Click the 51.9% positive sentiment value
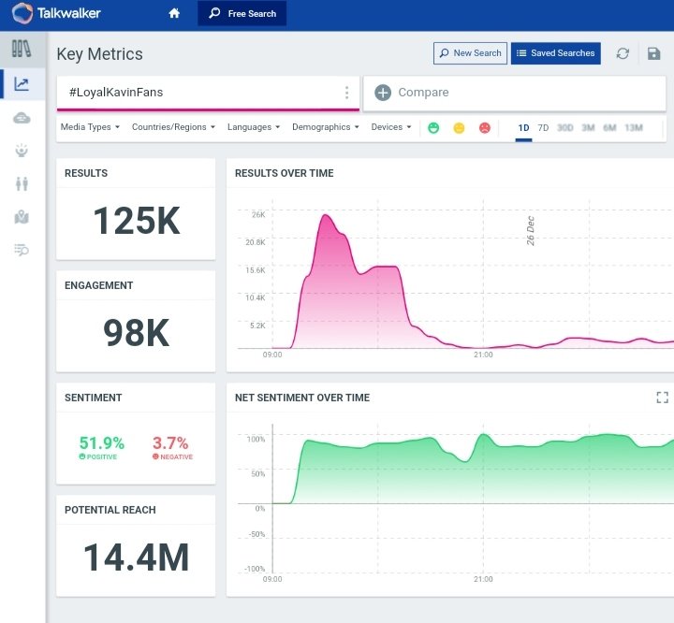The width and height of the screenshot is (674, 623). point(102,443)
